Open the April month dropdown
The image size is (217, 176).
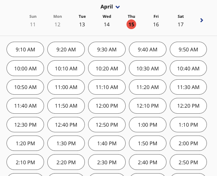pos(110,7)
